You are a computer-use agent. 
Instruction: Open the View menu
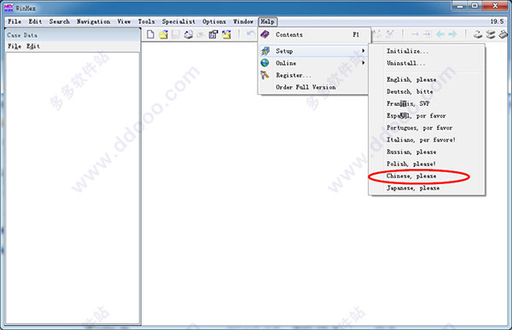(x=124, y=21)
